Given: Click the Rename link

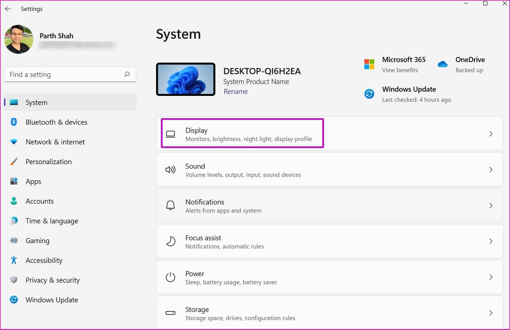Looking at the screenshot, I should coord(236,91).
